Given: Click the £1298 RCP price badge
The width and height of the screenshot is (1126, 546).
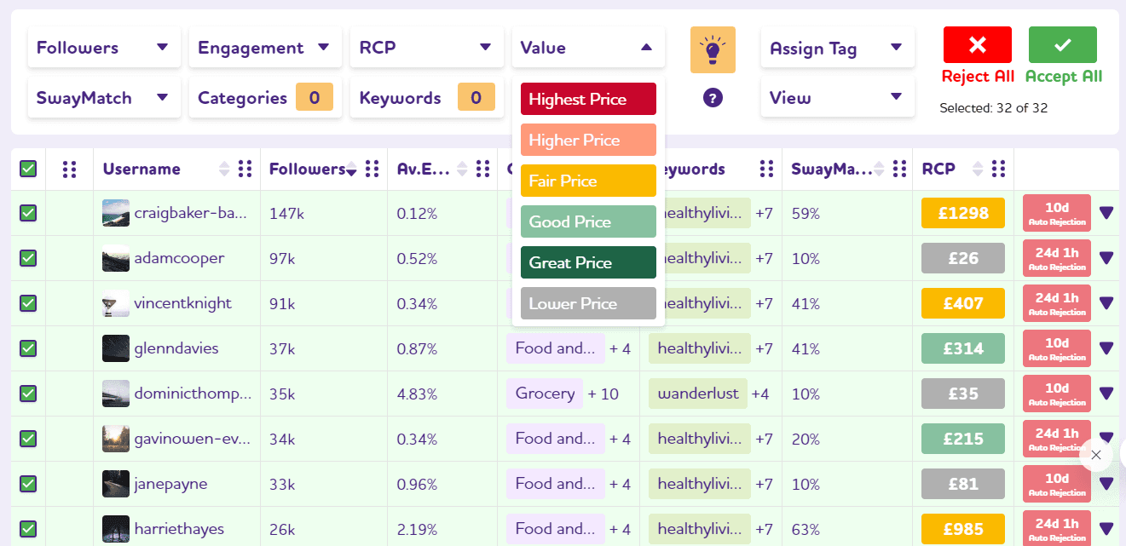Looking at the screenshot, I should pos(963,213).
